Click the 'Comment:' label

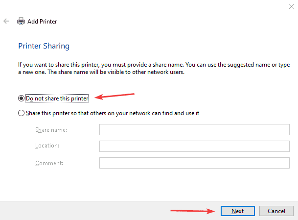[49, 163]
